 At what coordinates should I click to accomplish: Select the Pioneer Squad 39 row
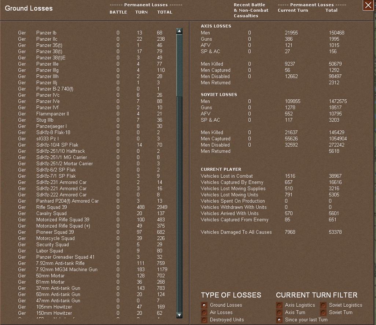click(93, 232)
